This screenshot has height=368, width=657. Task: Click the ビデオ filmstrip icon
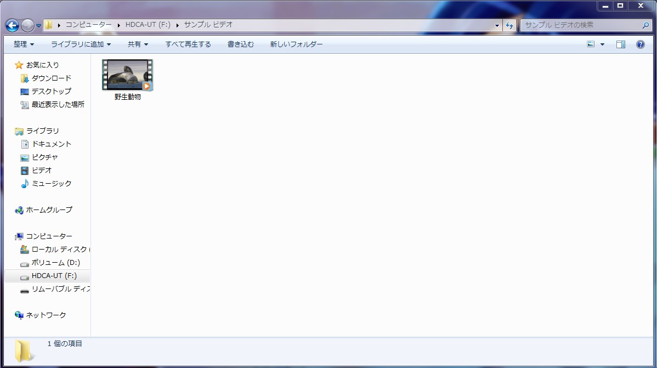pos(25,171)
